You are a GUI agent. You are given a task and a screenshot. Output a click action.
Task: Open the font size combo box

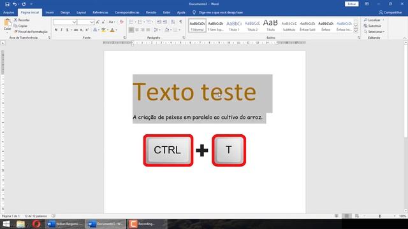85,22
